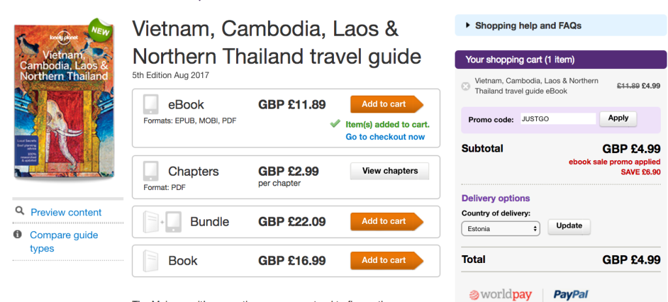Click the PayPal logo
This screenshot has width=668, height=302.
571,294
